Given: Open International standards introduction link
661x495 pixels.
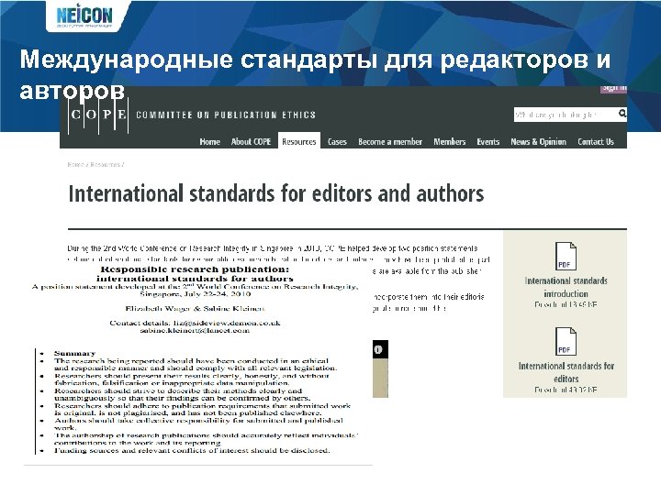Looking at the screenshot, I should pos(566,287).
